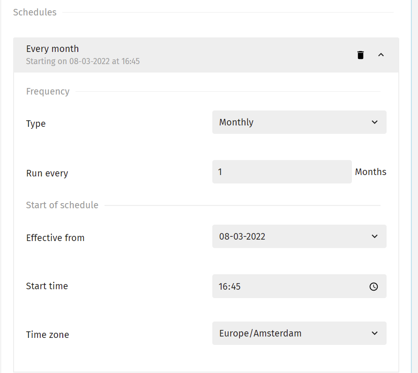The height and width of the screenshot is (373, 418).
Task: Click the Time zone field label
Action: click(x=47, y=335)
